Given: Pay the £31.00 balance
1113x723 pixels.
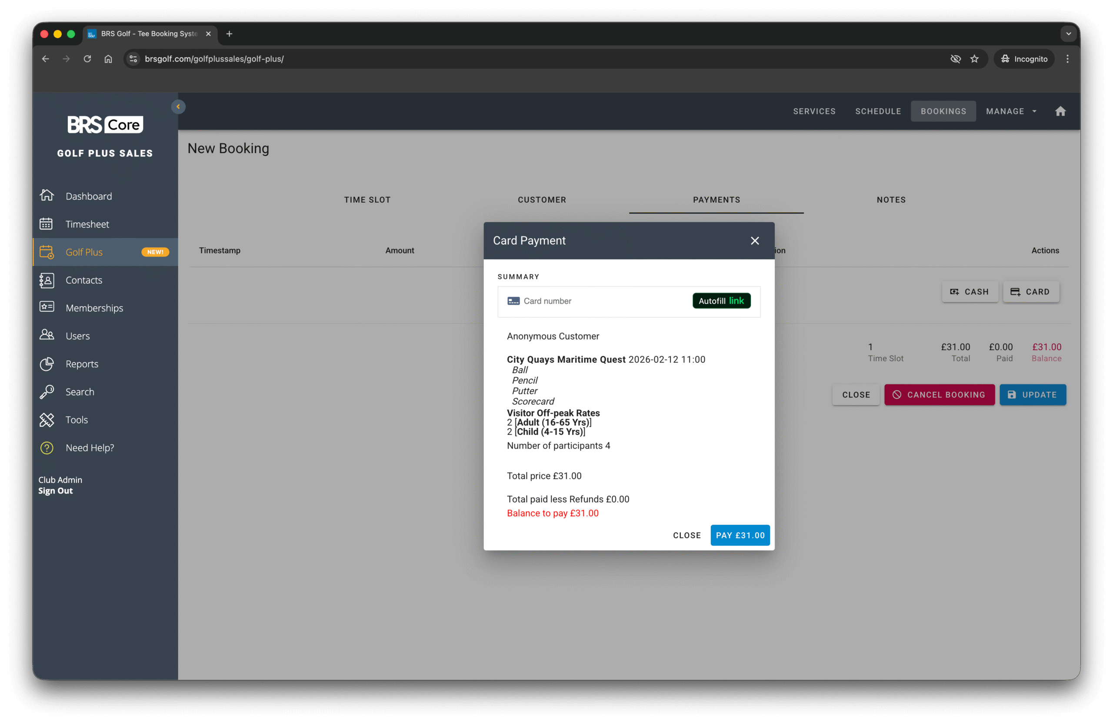Looking at the screenshot, I should point(740,535).
